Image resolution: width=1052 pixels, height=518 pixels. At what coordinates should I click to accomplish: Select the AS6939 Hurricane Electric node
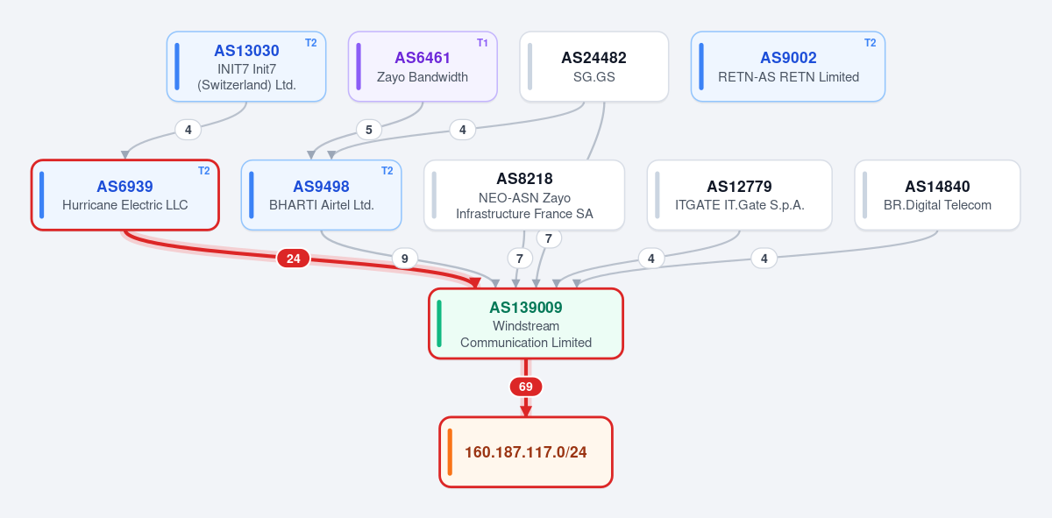(124, 195)
